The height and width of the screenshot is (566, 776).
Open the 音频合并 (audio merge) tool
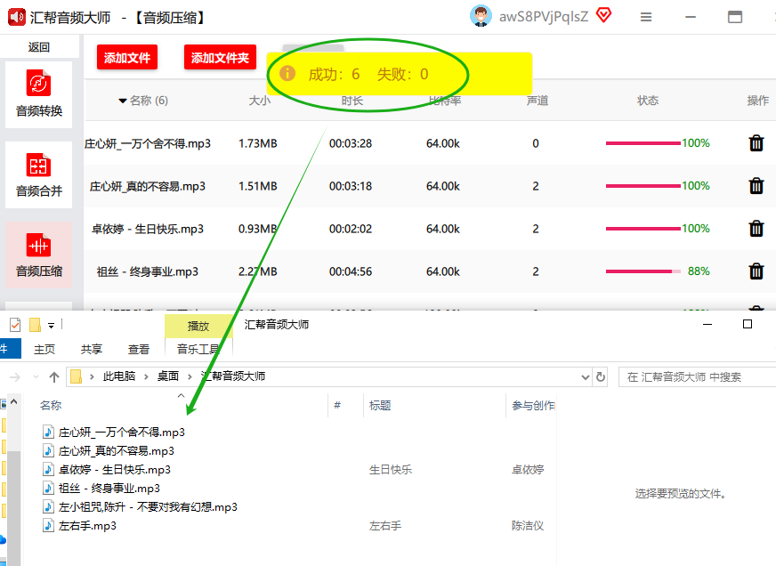tap(38, 174)
